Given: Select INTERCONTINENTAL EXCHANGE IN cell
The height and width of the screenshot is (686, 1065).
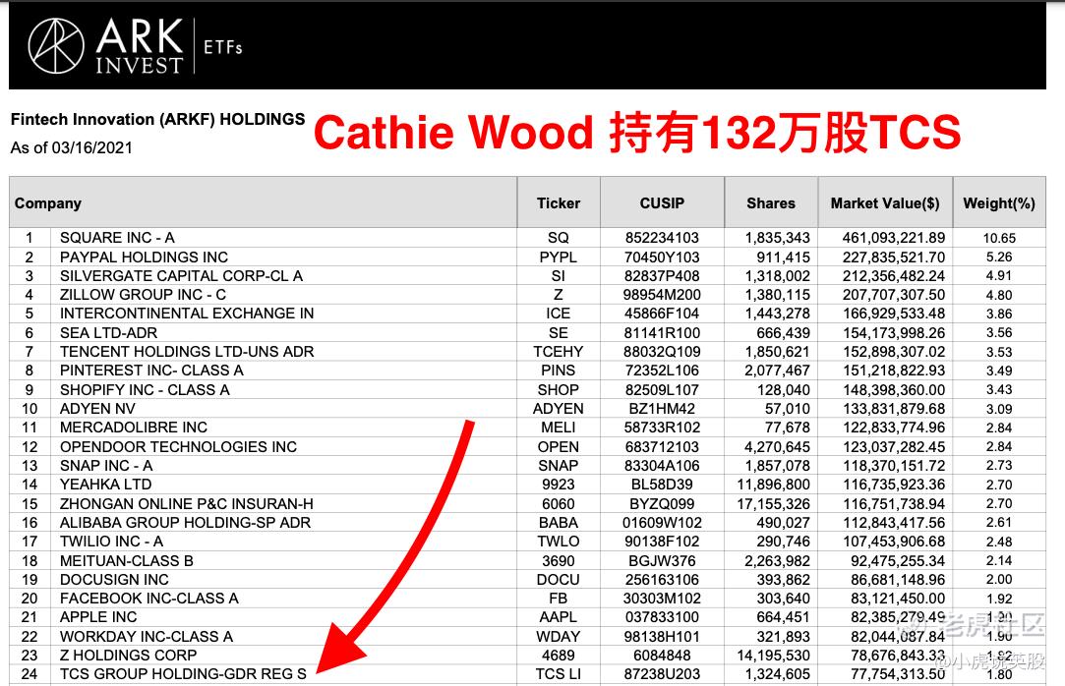Looking at the screenshot, I should click(283, 314).
